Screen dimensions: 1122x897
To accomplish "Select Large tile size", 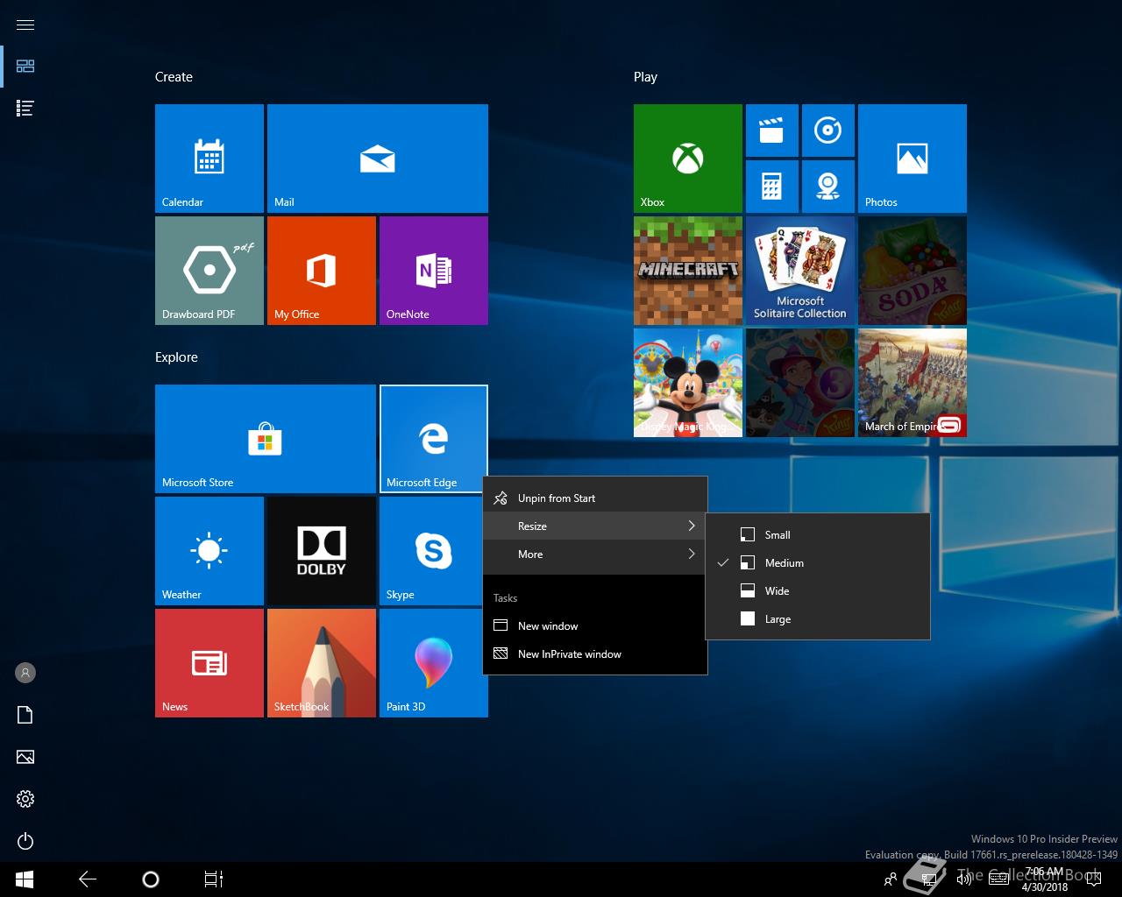I will [818, 619].
